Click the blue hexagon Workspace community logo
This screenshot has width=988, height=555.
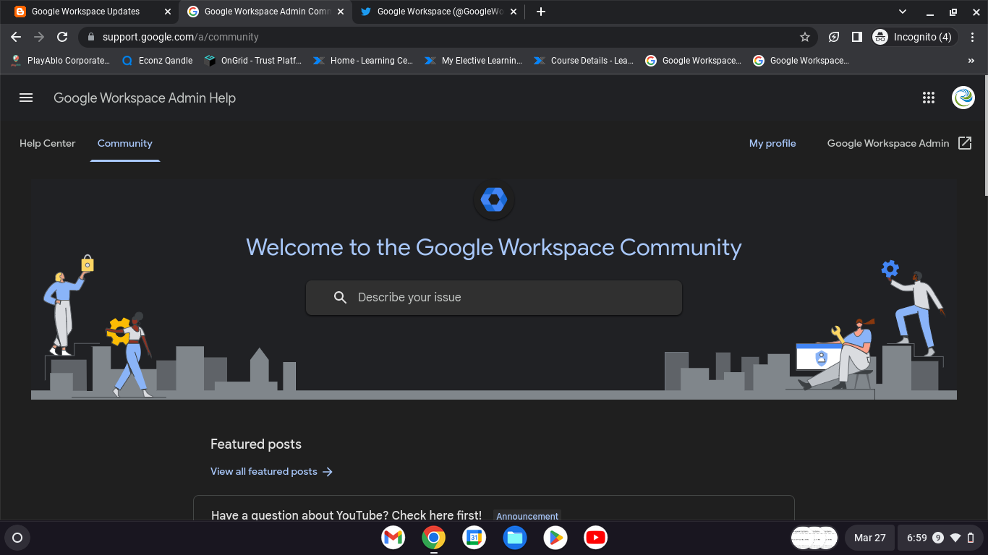pos(493,199)
